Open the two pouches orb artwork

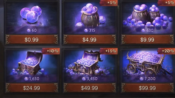pyautogui.click(x=147, y=17)
